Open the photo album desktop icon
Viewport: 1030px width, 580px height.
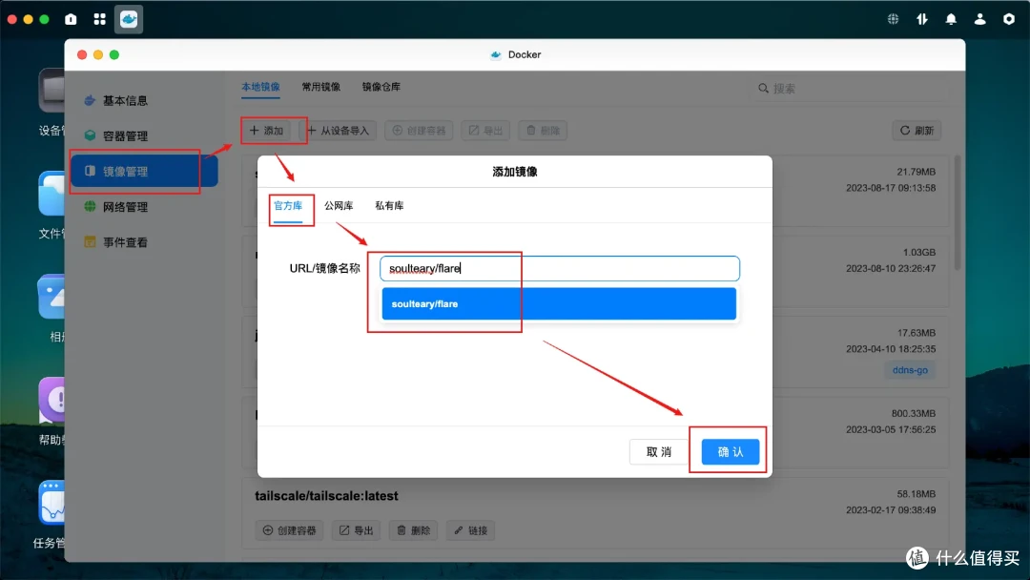[51, 297]
